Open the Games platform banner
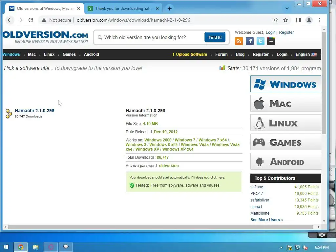 (x=286, y=142)
